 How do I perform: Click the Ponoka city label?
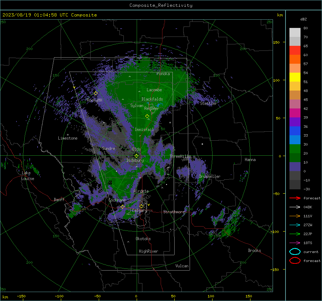[163, 74]
